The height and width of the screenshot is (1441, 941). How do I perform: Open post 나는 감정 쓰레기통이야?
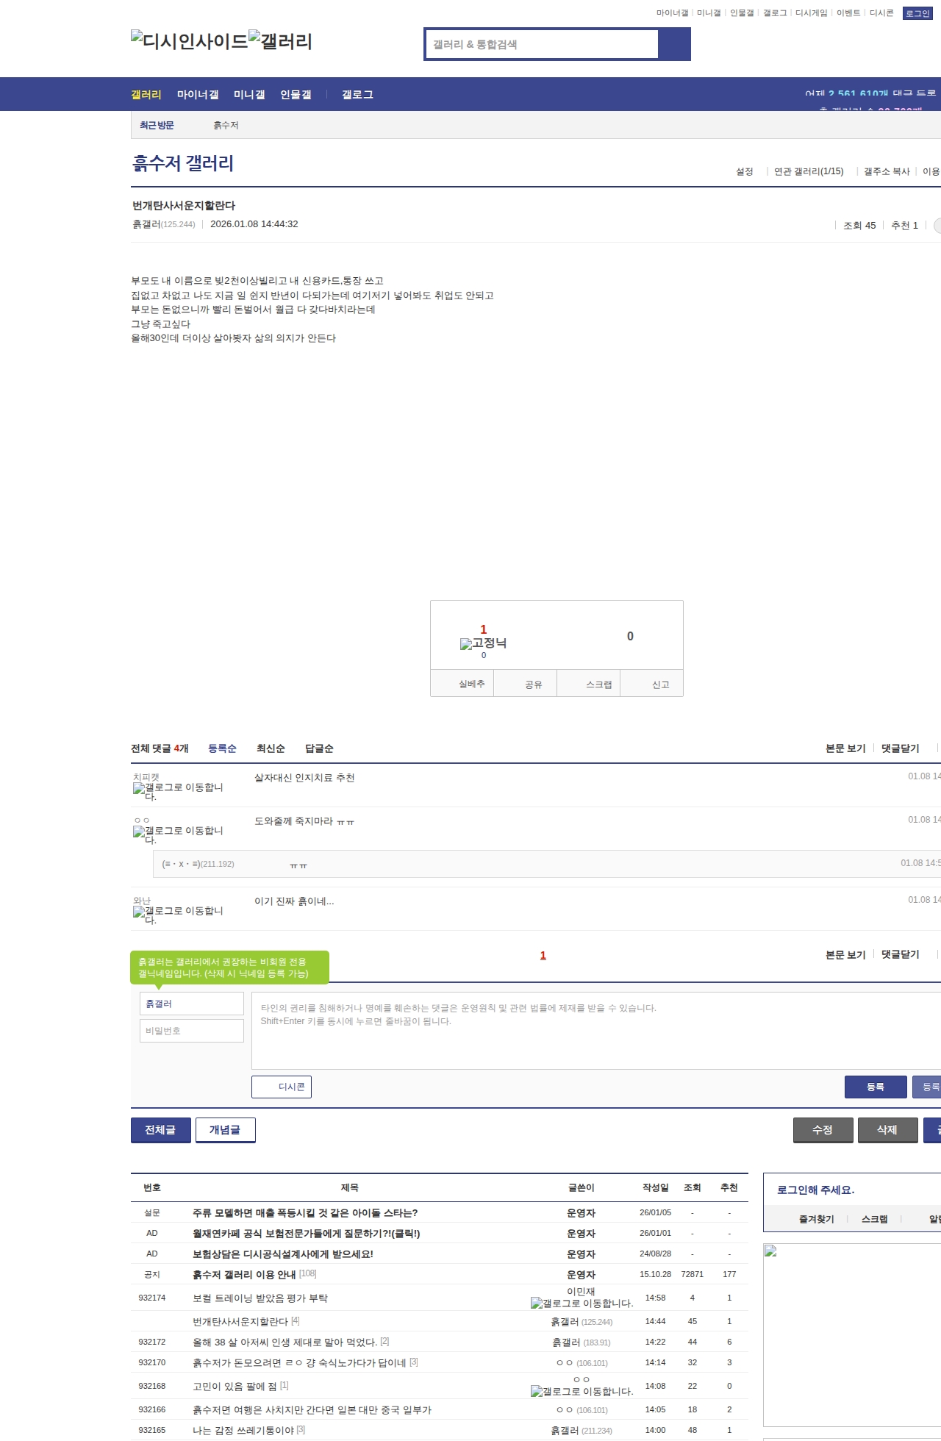(x=243, y=1431)
